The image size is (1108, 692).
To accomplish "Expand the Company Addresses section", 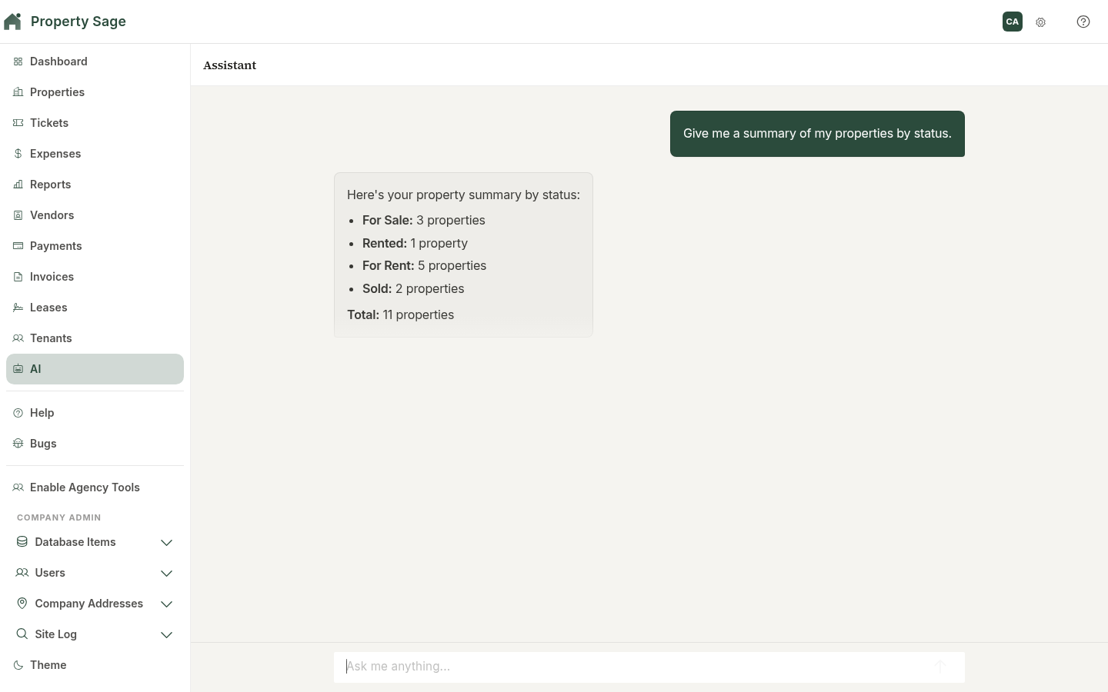I will click(95, 604).
